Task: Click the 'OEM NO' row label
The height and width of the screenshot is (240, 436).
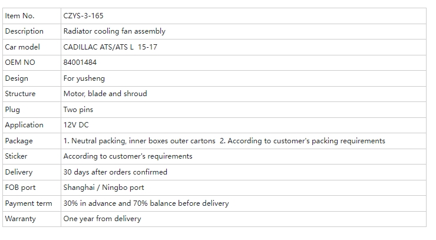Action: 20,63
